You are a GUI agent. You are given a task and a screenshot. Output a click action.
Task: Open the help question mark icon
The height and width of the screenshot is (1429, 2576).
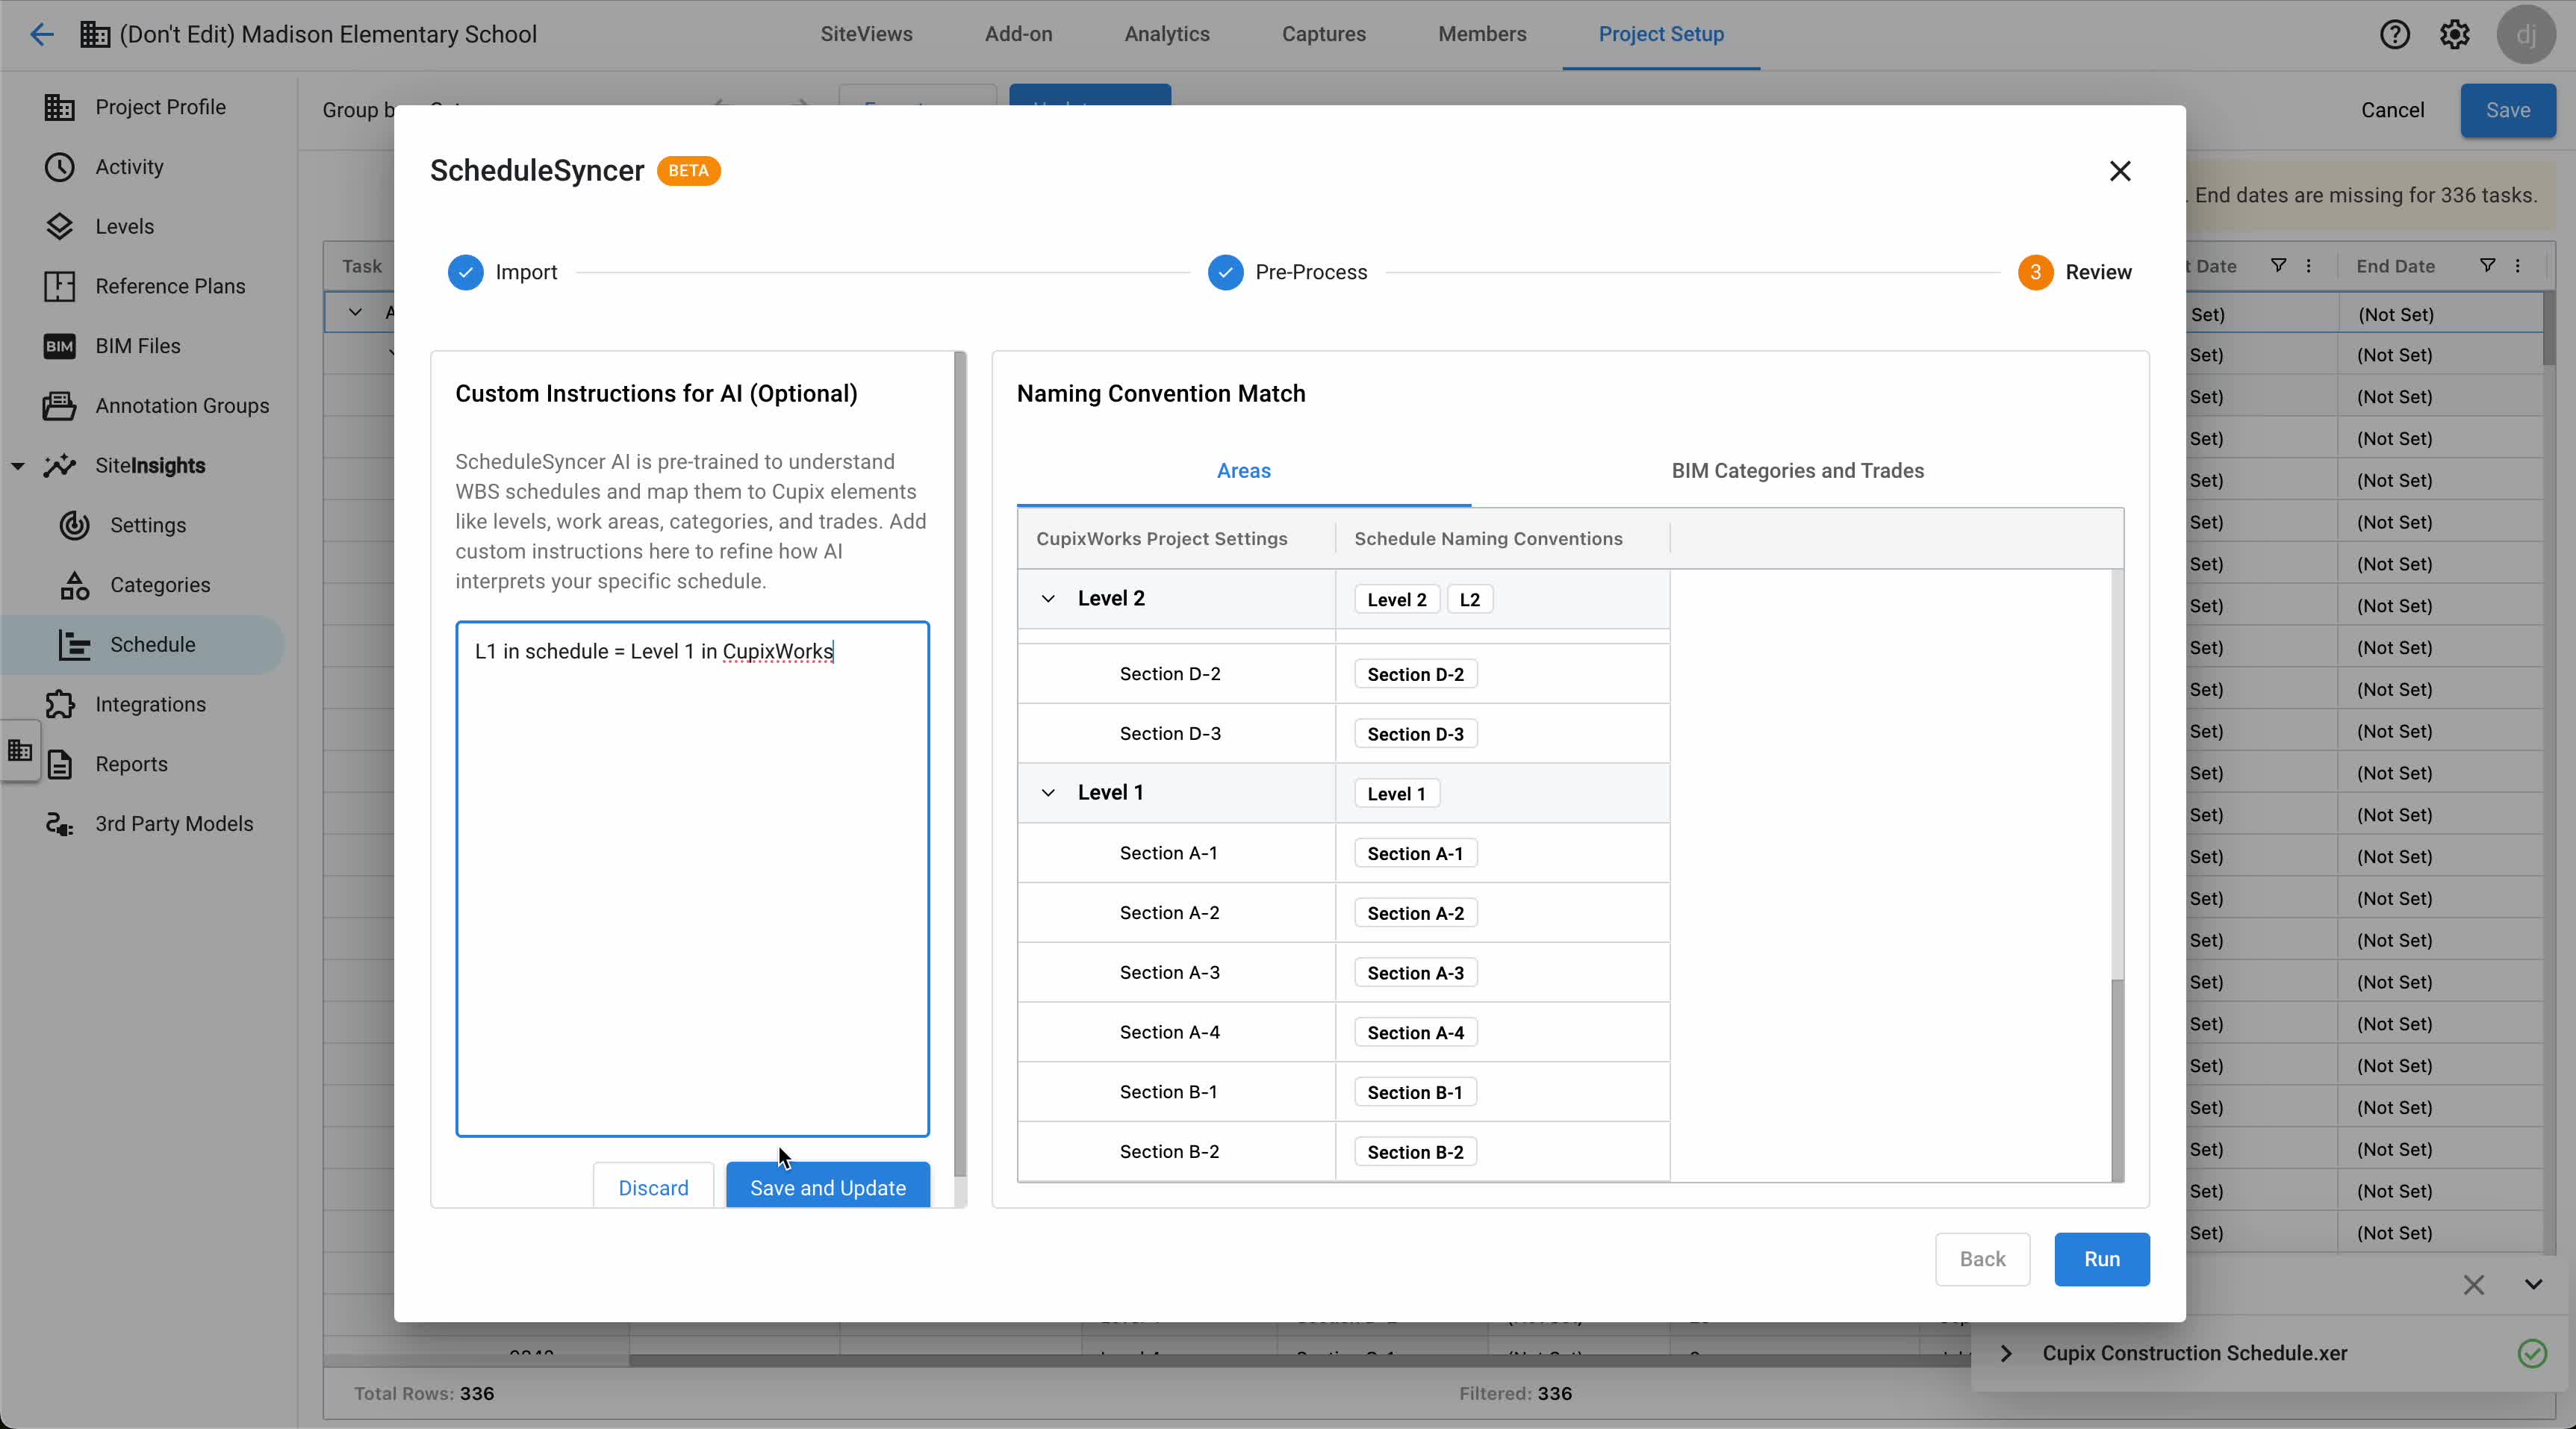2394,34
